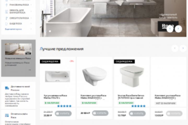Open the Смесители Roca category
This screenshot has width=188, height=125.
pos(19,18)
